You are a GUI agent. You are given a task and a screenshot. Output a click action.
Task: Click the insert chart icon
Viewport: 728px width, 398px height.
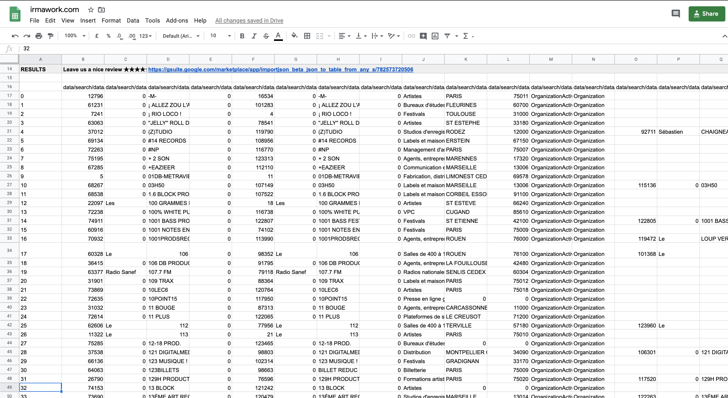435,36
